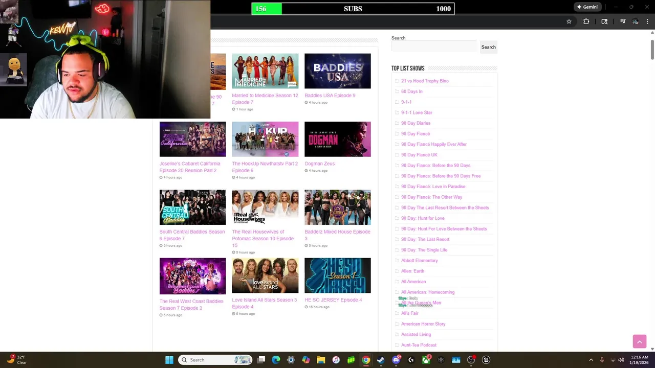Select All American: Homecoming show
Screen dimensions: 655x368
coord(428,292)
